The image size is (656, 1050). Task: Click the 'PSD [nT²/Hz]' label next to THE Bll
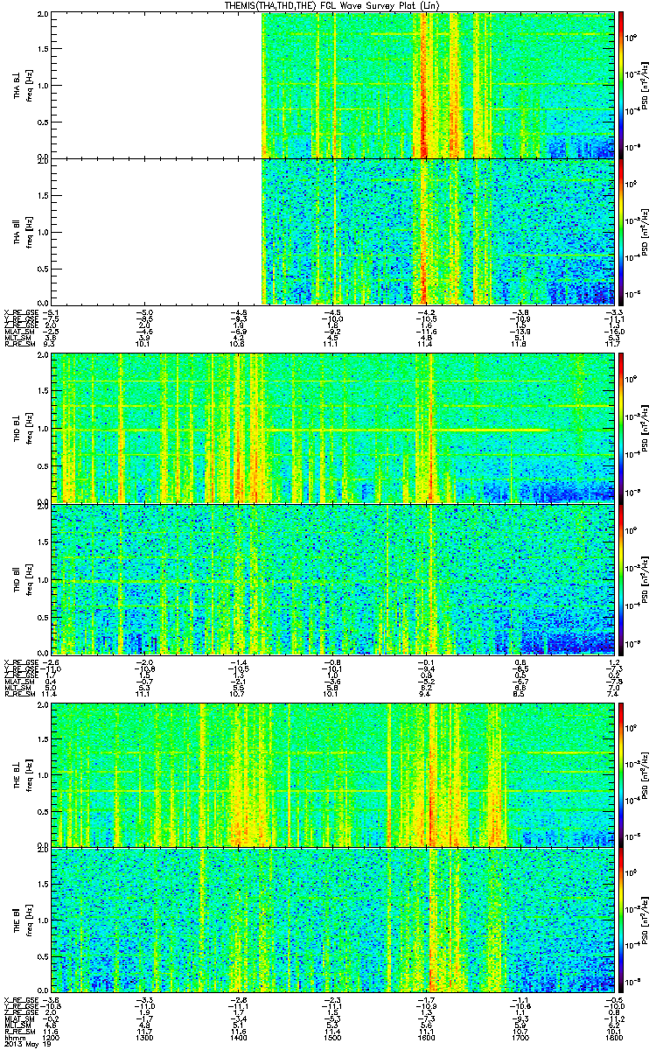645,919
